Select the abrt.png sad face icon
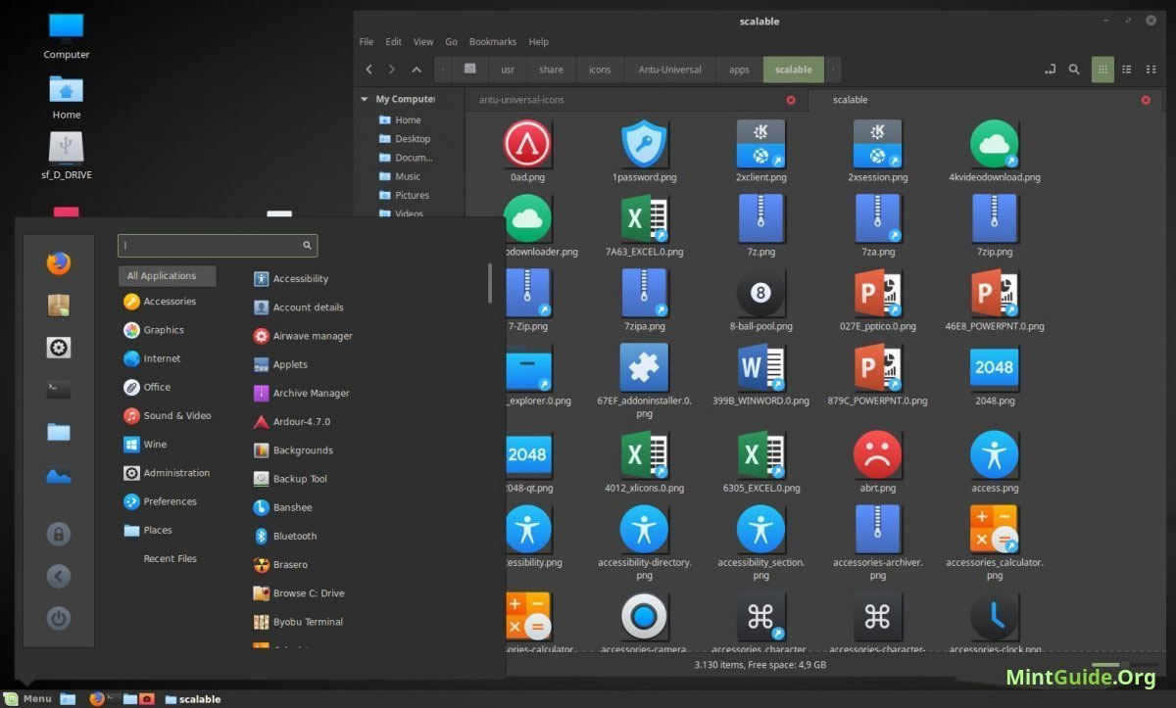1176x708 pixels. coord(877,455)
